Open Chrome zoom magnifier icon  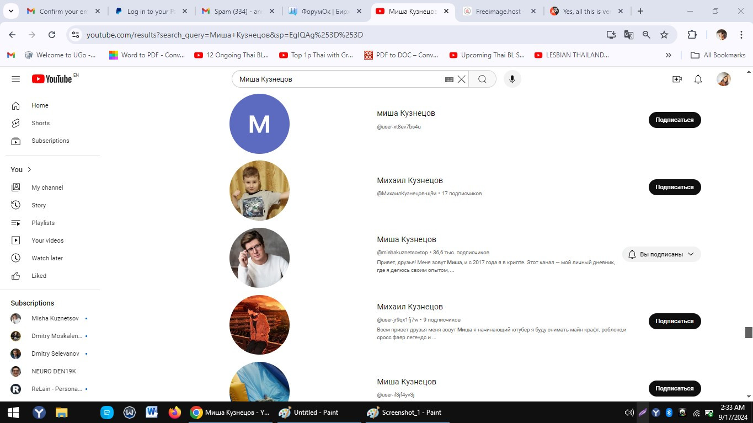tap(647, 35)
